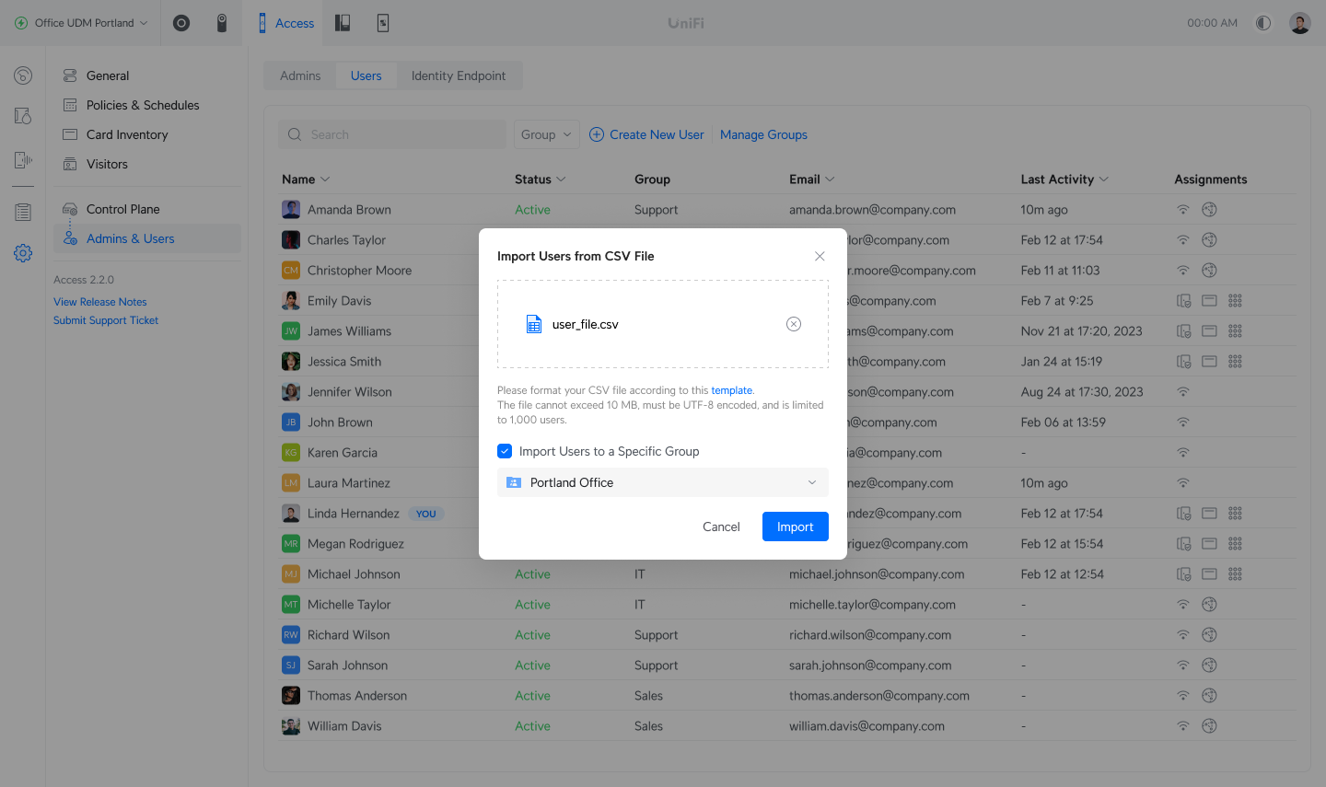Click sarah.johnson@company.com email cell
This screenshot has height=787, width=1326.
pos(869,665)
